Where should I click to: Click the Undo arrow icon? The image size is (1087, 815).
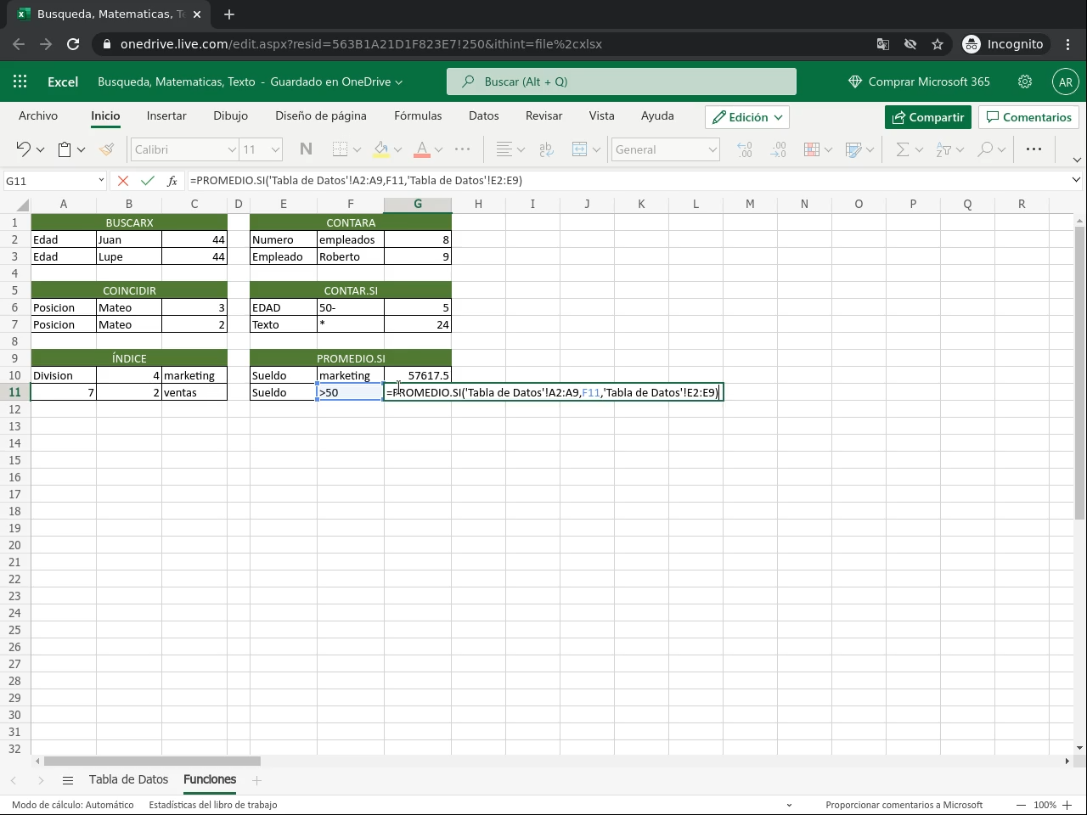point(23,149)
